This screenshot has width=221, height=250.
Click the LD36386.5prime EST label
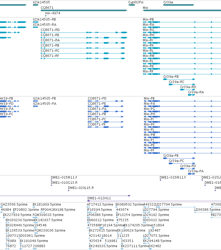[207, 210]
